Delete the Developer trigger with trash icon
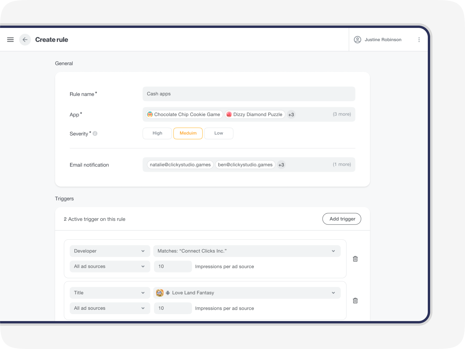Viewport: 465px width, 349px height. click(355, 259)
